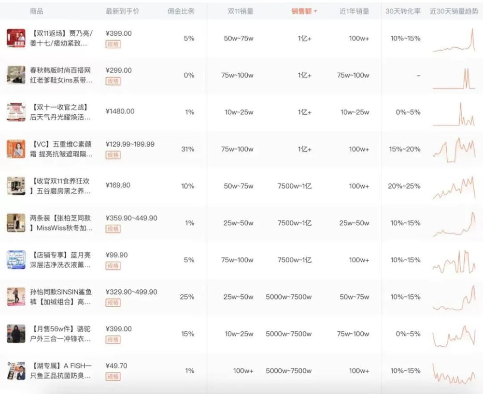View sales trend chart for VC素颜霜 row
Image resolution: width=483 pixels, height=394 pixels.
[x=454, y=150]
